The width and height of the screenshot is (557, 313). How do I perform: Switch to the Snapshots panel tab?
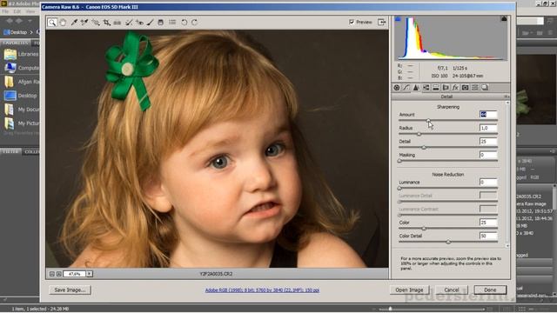click(485, 87)
